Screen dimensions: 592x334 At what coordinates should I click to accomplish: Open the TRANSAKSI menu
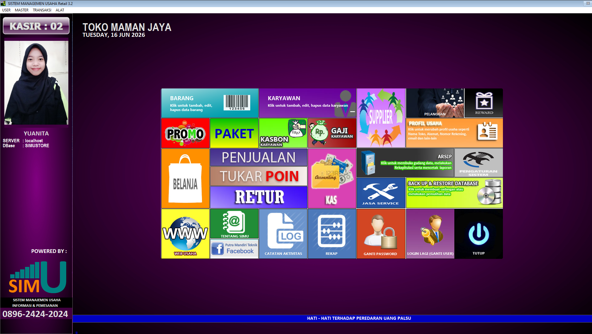[42, 10]
